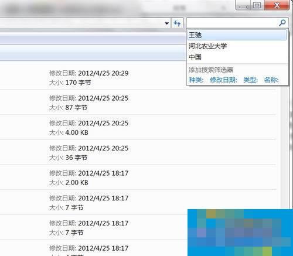Select the 王驰 search suggestion
This screenshot has height=256, width=293.
[237, 35]
